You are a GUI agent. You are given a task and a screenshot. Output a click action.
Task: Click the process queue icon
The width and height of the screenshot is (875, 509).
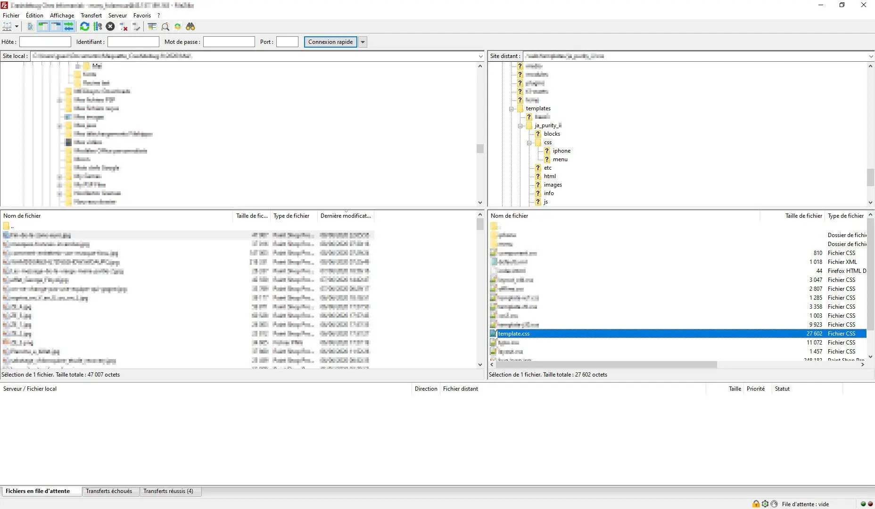(98, 27)
